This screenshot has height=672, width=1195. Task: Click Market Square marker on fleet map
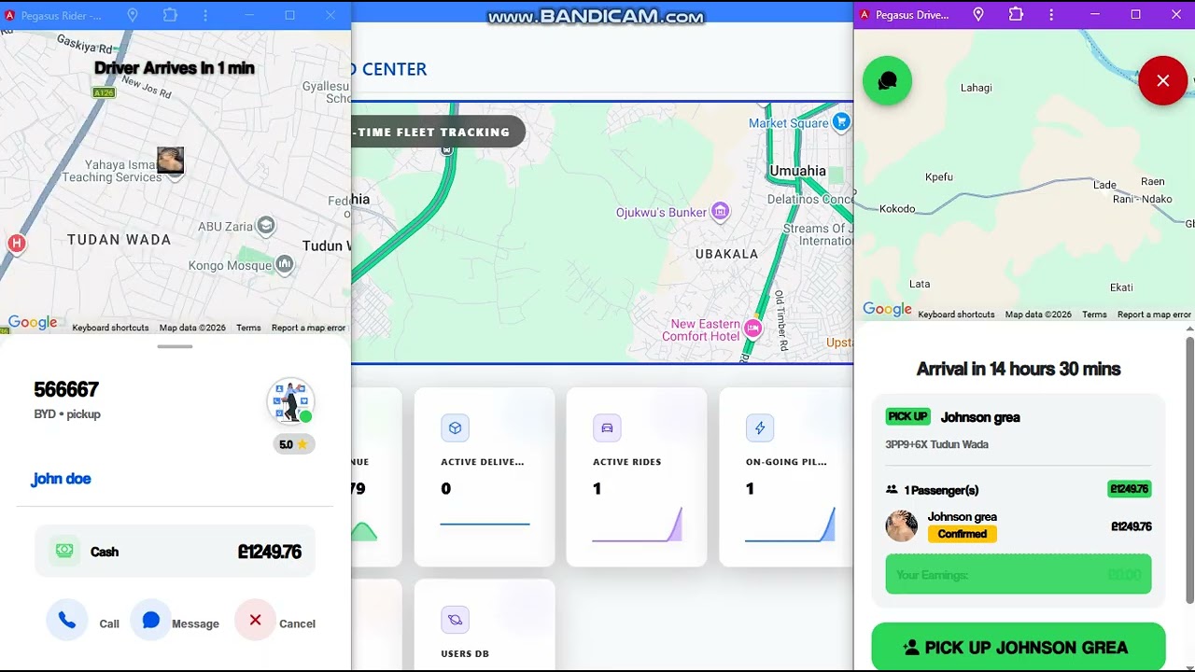click(x=841, y=121)
